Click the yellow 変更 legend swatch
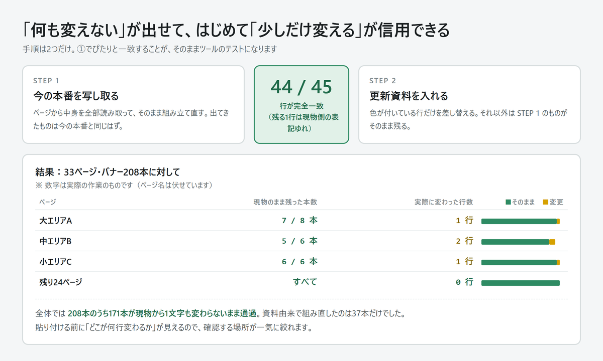 point(546,202)
